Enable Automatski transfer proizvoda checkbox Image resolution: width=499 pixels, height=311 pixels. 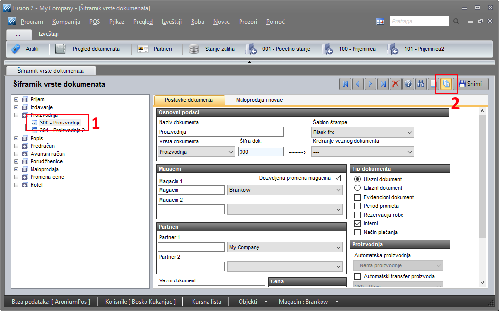click(x=358, y=276)
